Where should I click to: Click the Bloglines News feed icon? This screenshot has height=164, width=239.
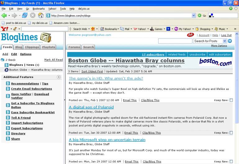coord(7,65)
